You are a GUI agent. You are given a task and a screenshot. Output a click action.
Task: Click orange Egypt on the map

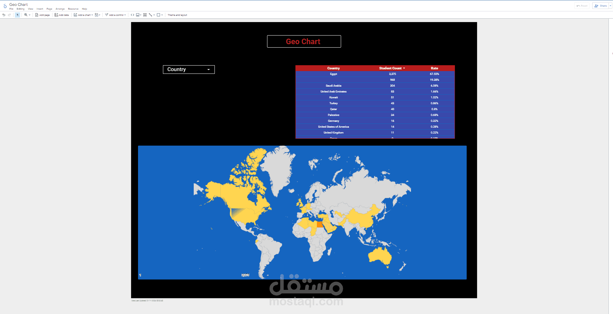(x=320, y=225)
